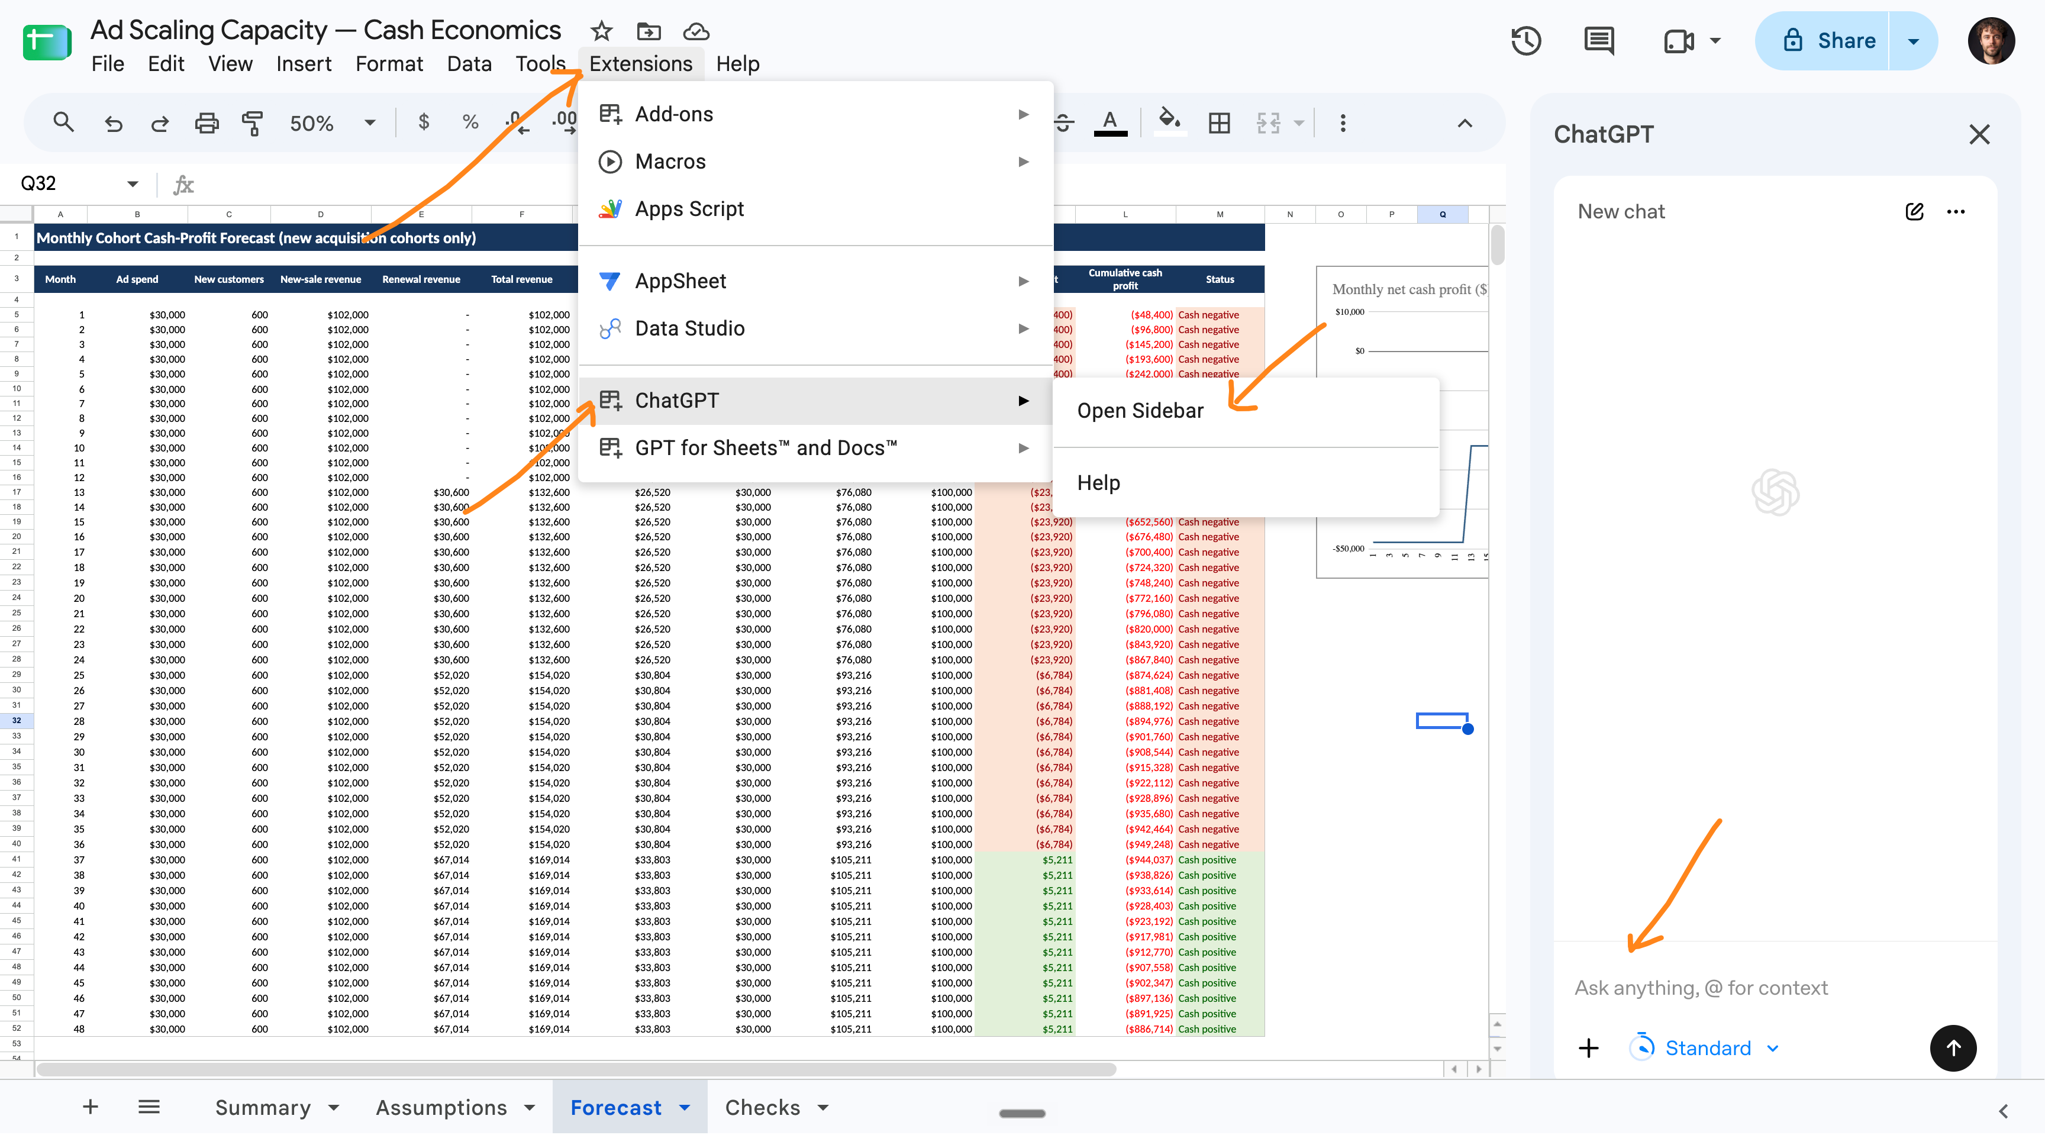Open the Summary tab options arrow
The width and height of the screenshot is (2045, 1135).
click(x=333, y=1107)
